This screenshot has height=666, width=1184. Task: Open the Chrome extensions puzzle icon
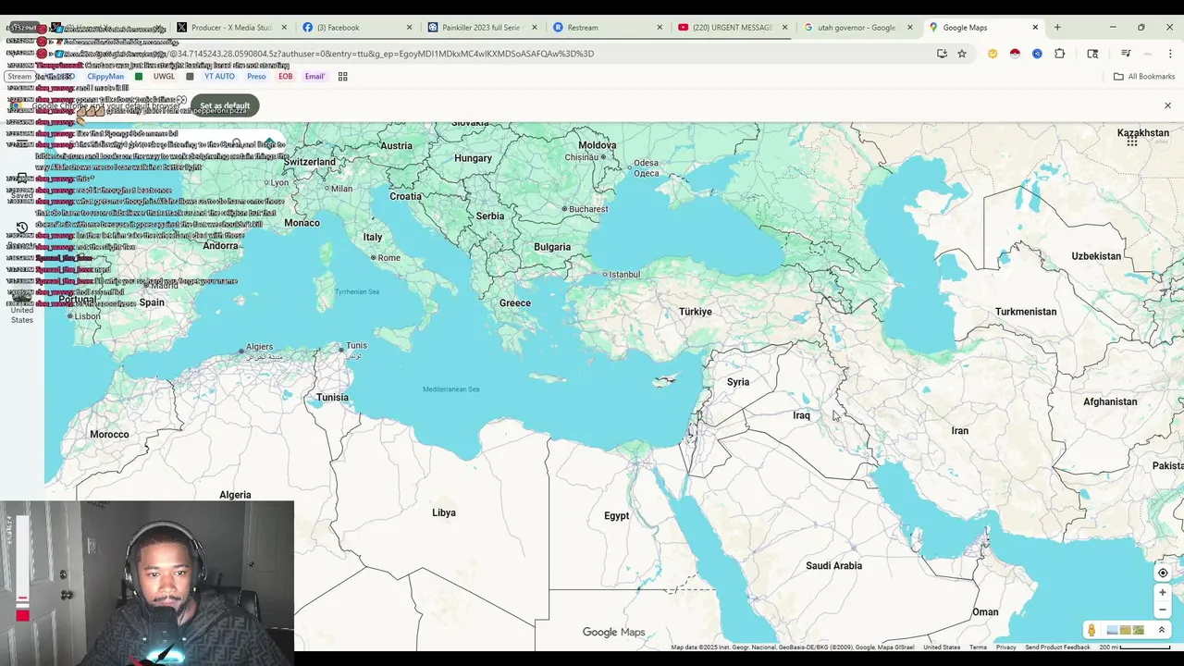coord(1059,54)
